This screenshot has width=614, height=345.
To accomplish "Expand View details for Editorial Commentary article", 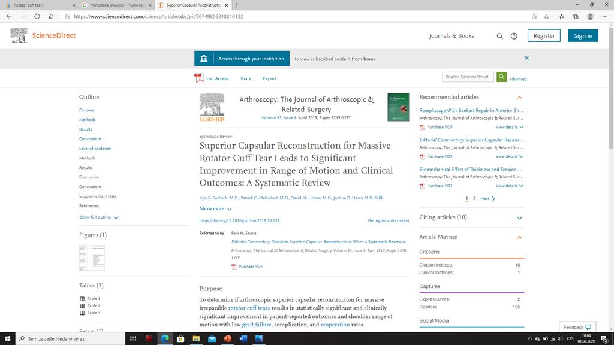I will [510, 156].
